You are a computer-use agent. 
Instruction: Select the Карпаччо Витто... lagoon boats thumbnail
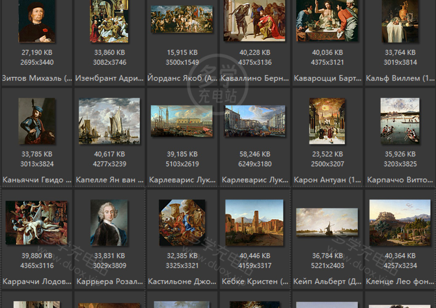[x=400, y=121]
